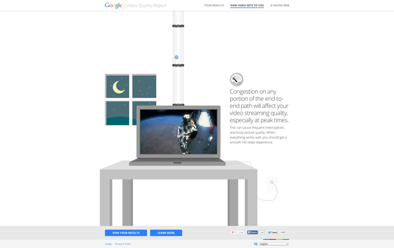This screenshot has height=248, width=394.
Task: Open the Google footer link
Action: (108, 244)
